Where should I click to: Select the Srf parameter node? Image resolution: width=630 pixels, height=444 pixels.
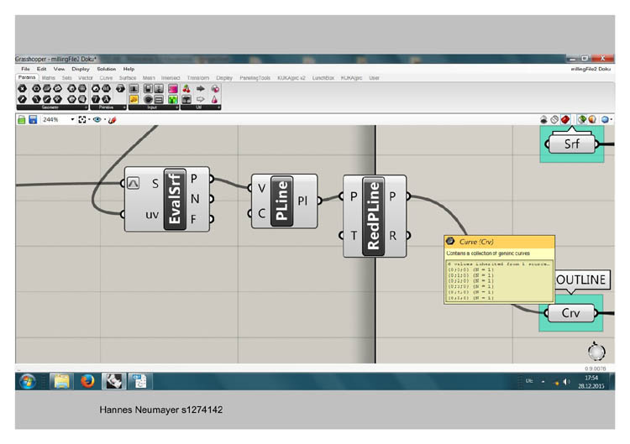[571, 144]
